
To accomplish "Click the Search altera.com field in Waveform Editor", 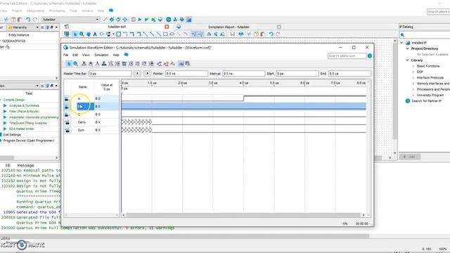I will click(347, 56).
